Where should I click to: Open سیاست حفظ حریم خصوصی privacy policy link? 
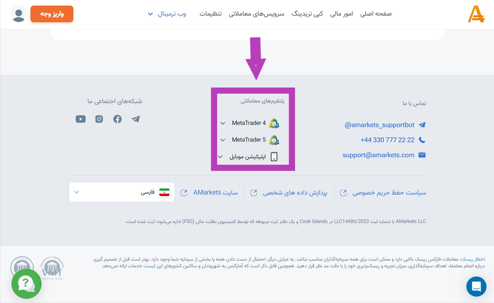pyautogui.click(x=389, y=193)
